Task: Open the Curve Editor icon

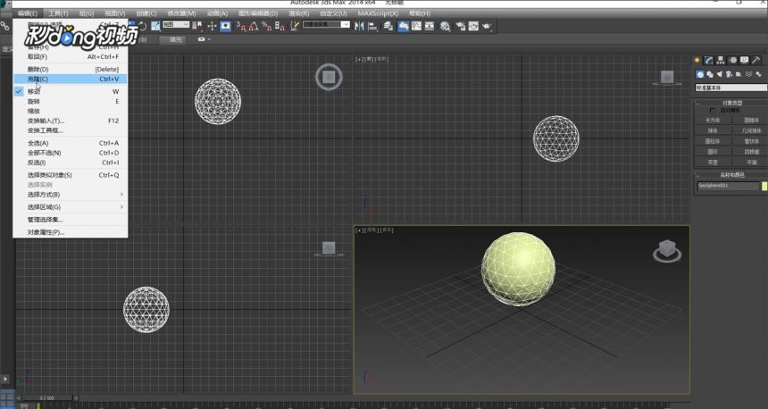Action: [x=416, y=26]
